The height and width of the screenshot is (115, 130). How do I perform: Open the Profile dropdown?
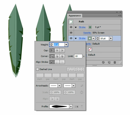(71, 106)
